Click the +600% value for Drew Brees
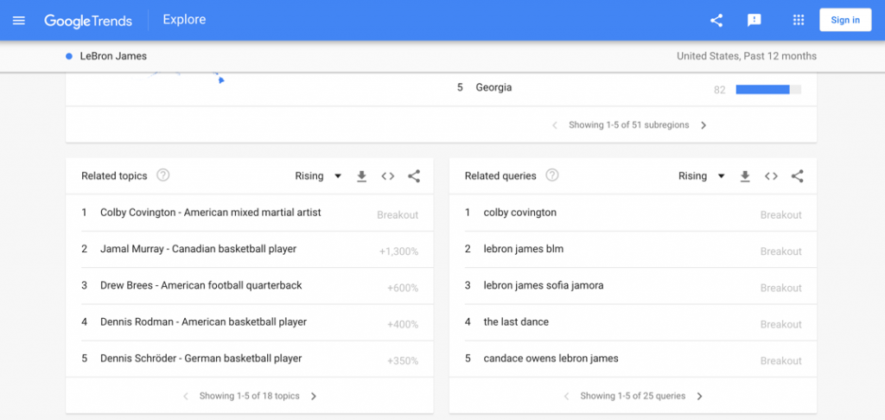885x420 pixels. pyautogui.click(x=403, y=289)
